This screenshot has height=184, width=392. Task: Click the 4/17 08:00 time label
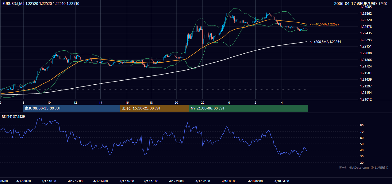(x=23, y=181)
